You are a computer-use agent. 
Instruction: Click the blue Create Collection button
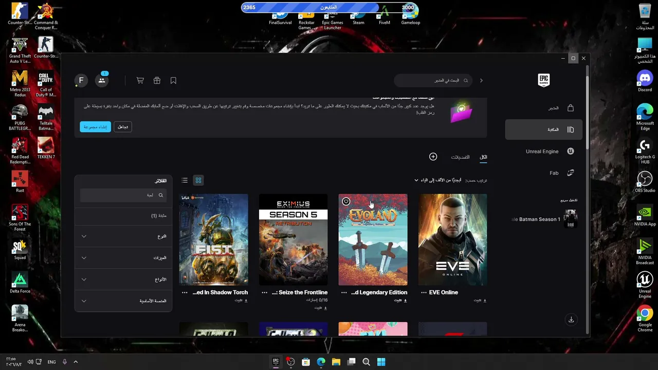(95, 126)
